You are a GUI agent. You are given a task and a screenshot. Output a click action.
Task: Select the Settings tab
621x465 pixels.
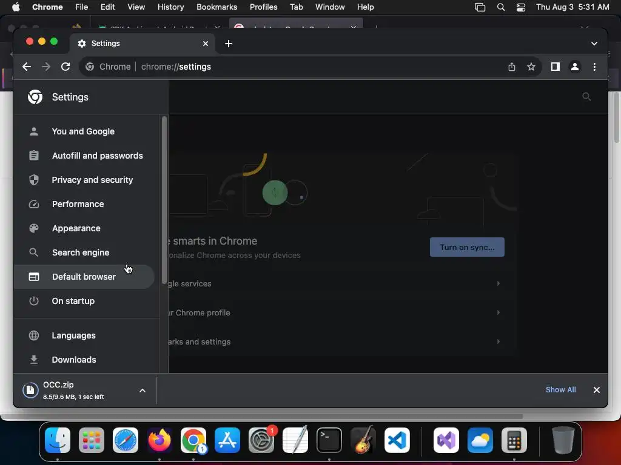(x=143, y=44)
